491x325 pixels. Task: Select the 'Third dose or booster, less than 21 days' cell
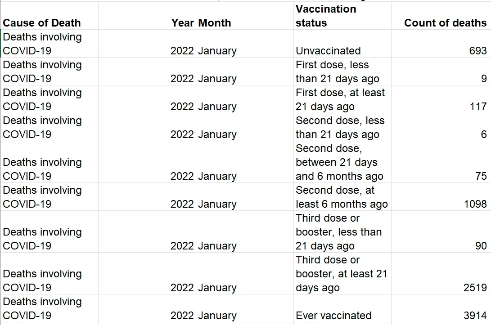[342, 232]
